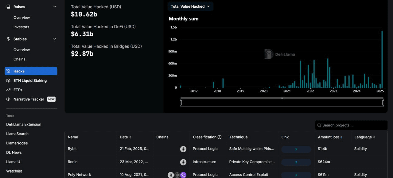393x178 pixels.
Task: Click the center grip of chart range slider
Action: pyautogui.click(x=282, y=98)
